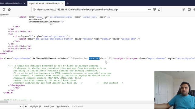
Task: Toggle the sidebar icon in toolbar
Action: click(x=189, y=9)
